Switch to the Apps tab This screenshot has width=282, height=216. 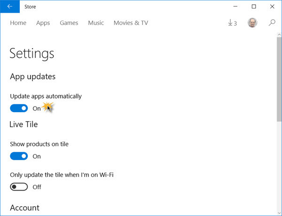click(x=43, y=23)
